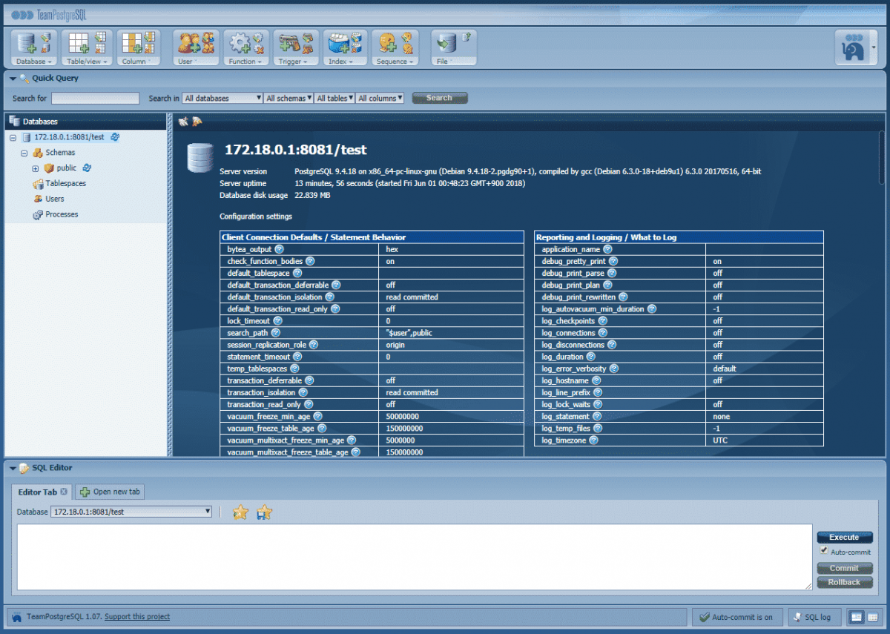Open the All tables dropdown
Viewport: 890px width, 634px height.
334,98
